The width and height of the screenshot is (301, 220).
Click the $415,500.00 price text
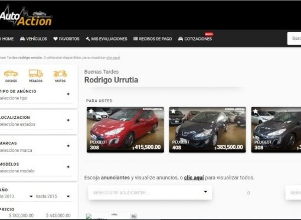(x=147, y=147)
